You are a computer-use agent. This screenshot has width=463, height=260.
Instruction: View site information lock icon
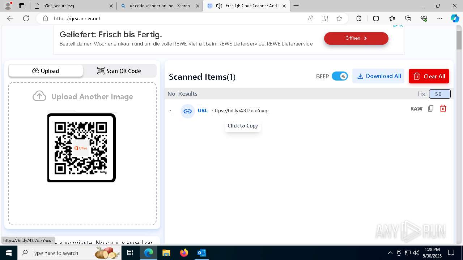(x=46, y=18)
